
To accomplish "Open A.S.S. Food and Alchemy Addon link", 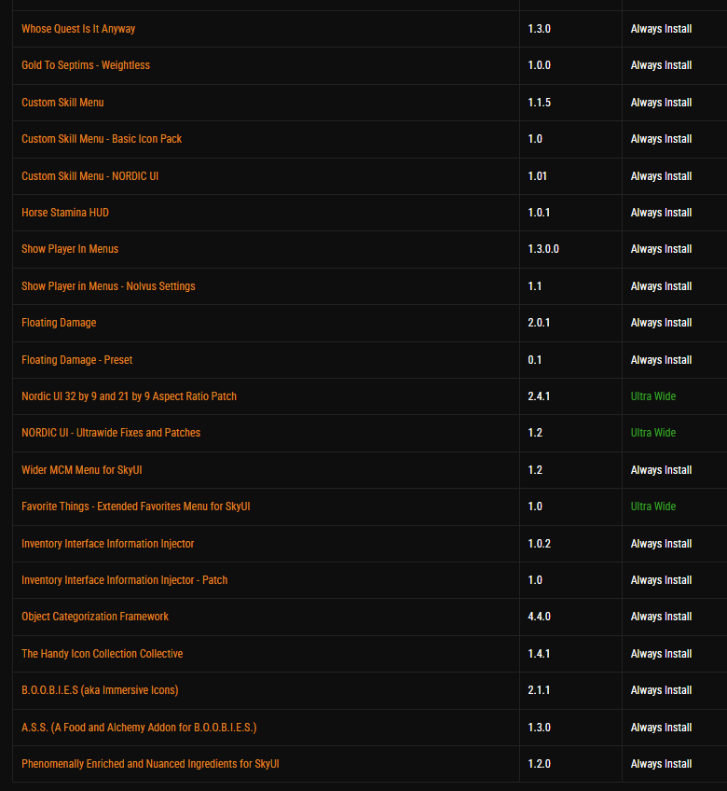I will (139, 727).
